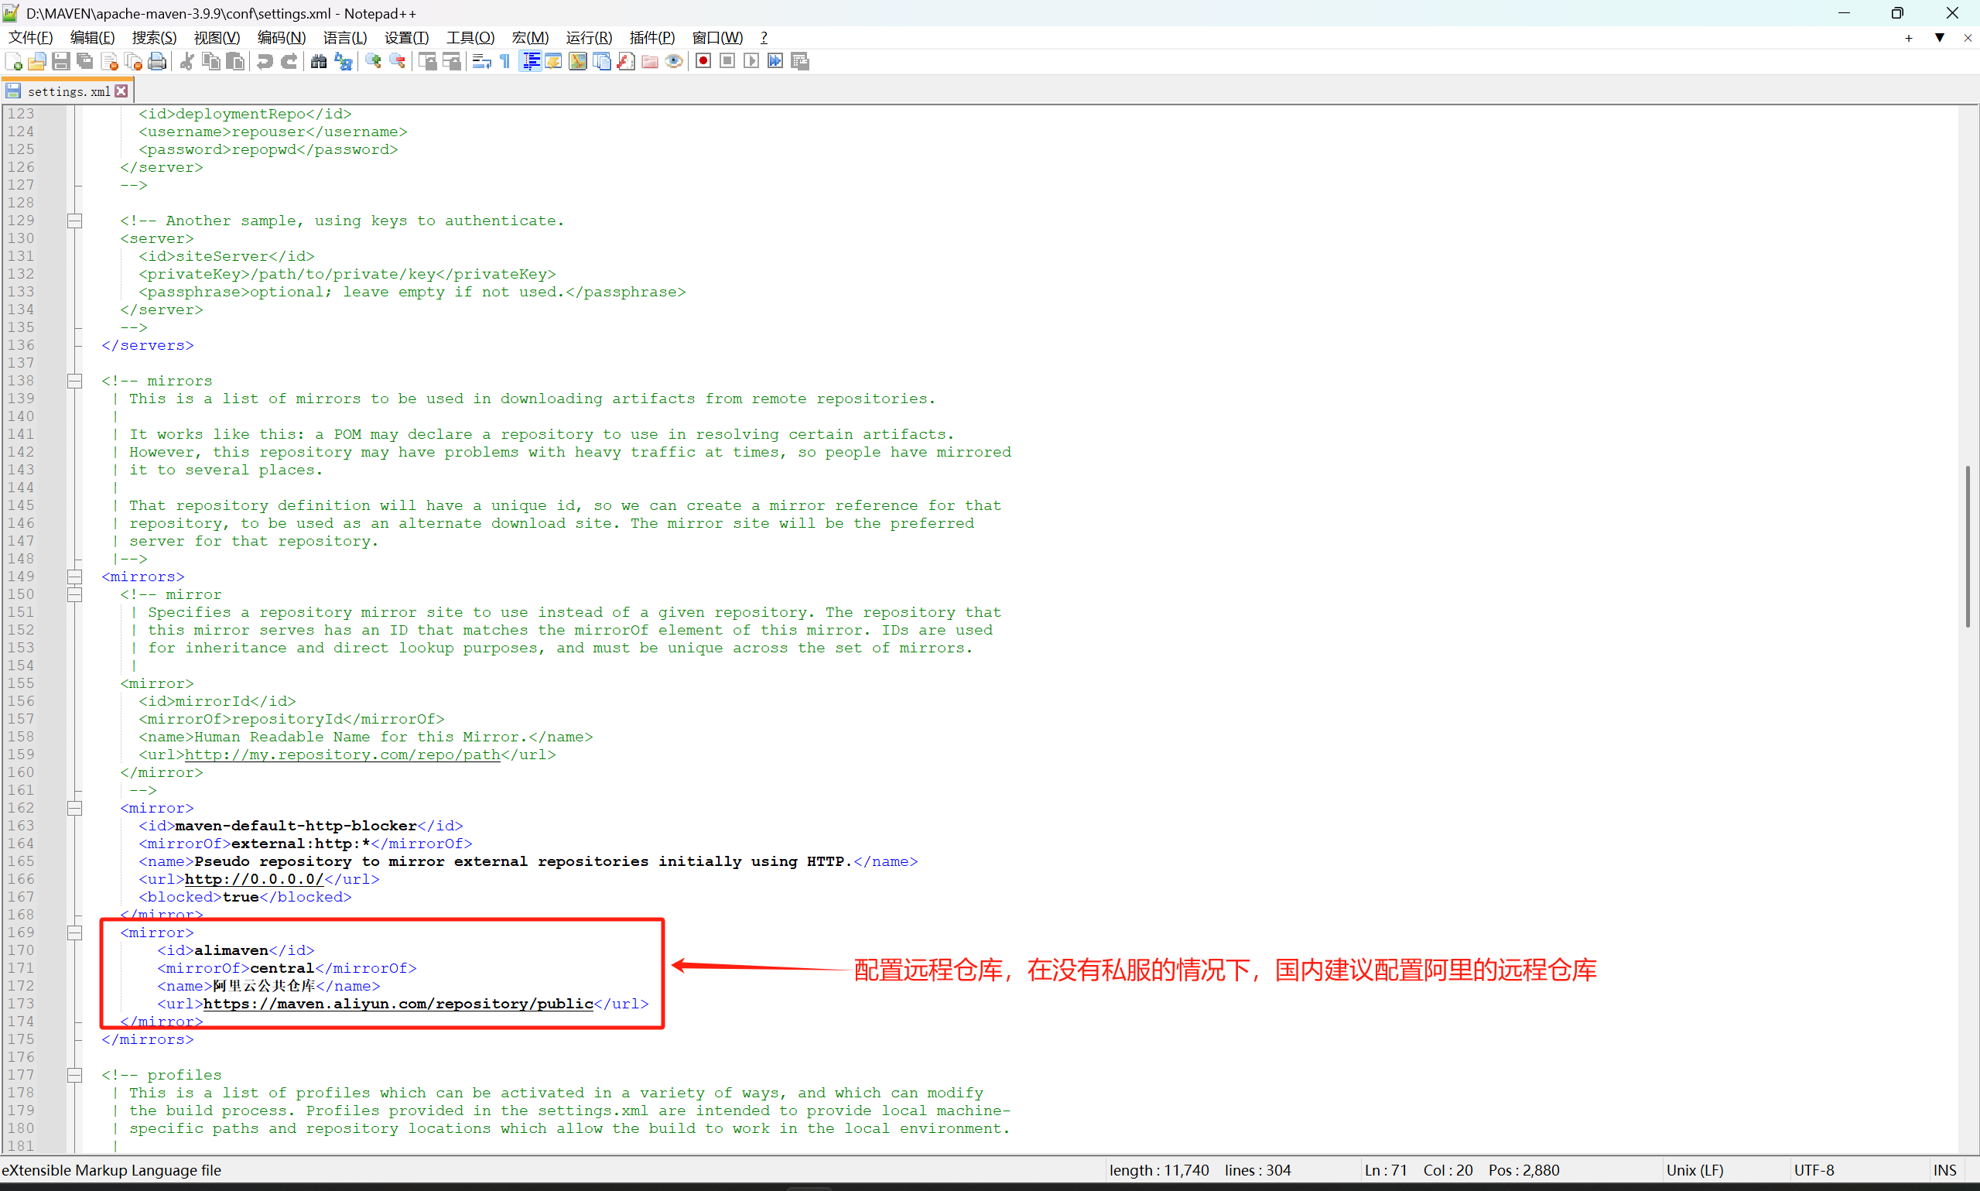The width and height of the screenshot is (1980, 1191).
Task: Open the 搜索(S) menu
Action: tap(154, 38)
